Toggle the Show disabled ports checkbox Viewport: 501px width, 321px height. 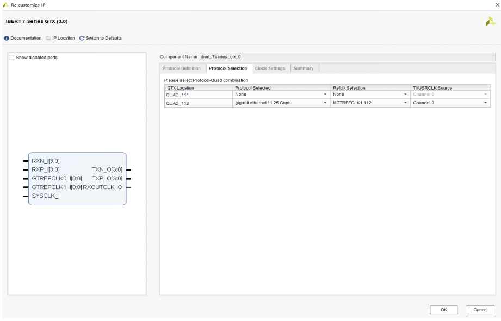coord(12,58)
